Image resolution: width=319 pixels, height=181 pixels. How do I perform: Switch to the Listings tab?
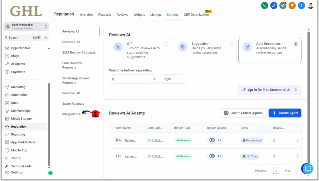[156, 15]
